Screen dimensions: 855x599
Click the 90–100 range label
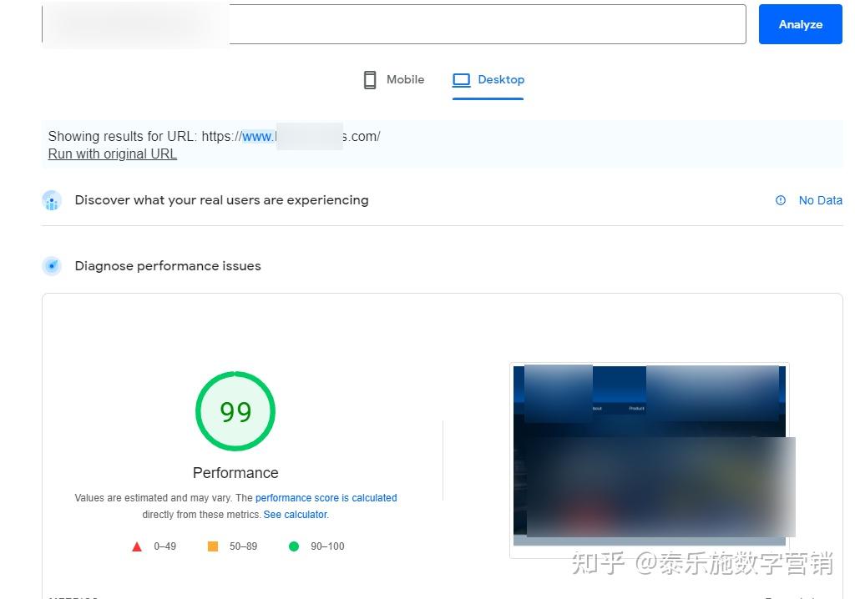coord(327,546)
